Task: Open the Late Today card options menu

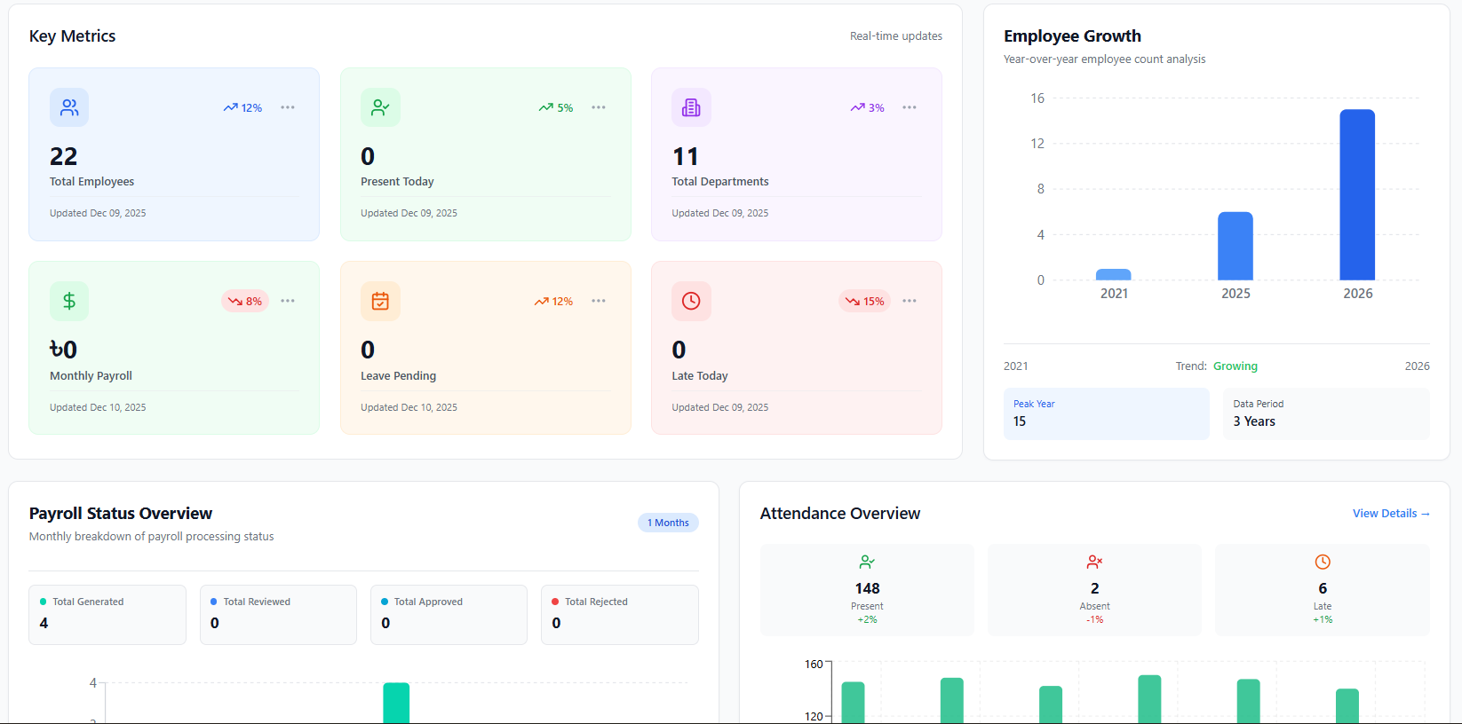Action: 910,301
